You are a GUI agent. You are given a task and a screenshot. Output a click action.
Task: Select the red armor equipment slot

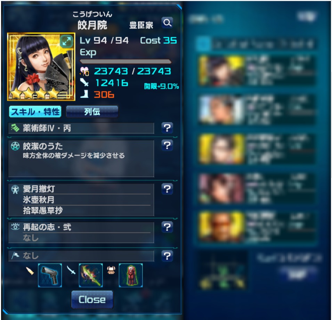[x=131, y=275]
